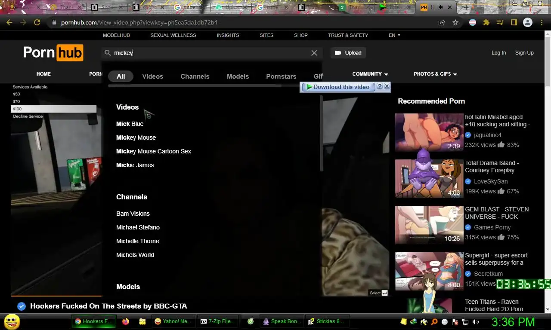551x330 pixels.
Task: Open the SHOP top menu link
Action: pos(301,35)
